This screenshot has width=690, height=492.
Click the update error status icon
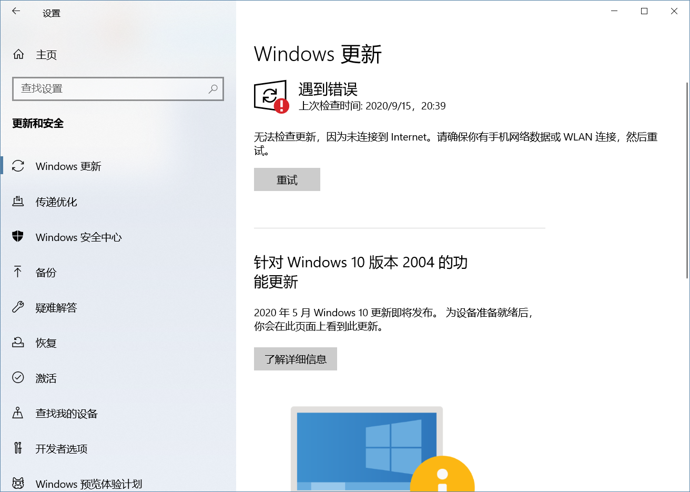(271, 96)
